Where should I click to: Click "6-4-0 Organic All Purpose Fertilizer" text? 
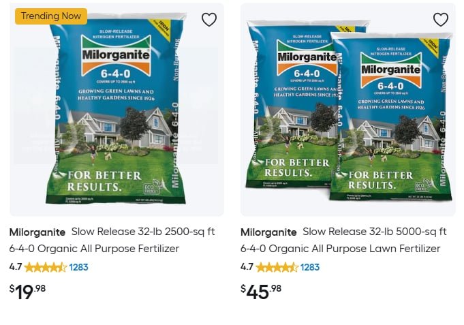click(x=94, y=249)
